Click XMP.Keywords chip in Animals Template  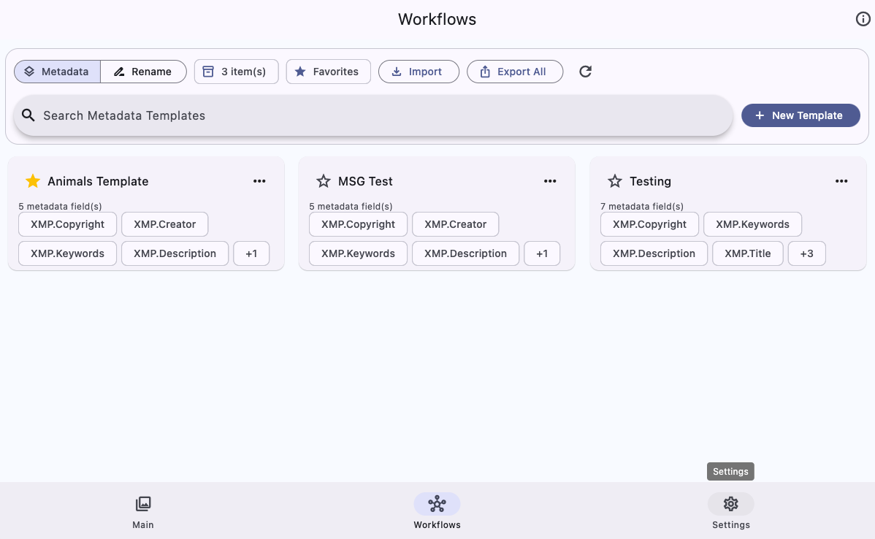[67, 253]
